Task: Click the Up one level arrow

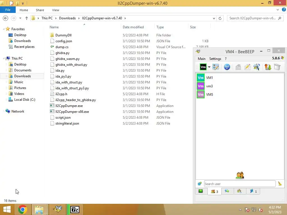Action: point(27,18)
